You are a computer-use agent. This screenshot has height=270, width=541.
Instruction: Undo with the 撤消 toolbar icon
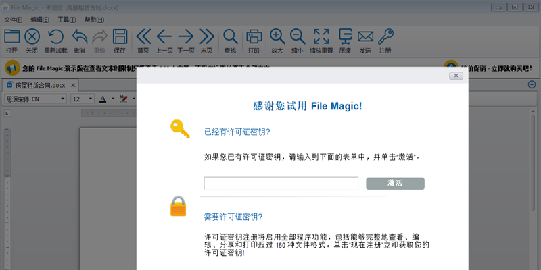pyautogui.click(x=79, y=36)
